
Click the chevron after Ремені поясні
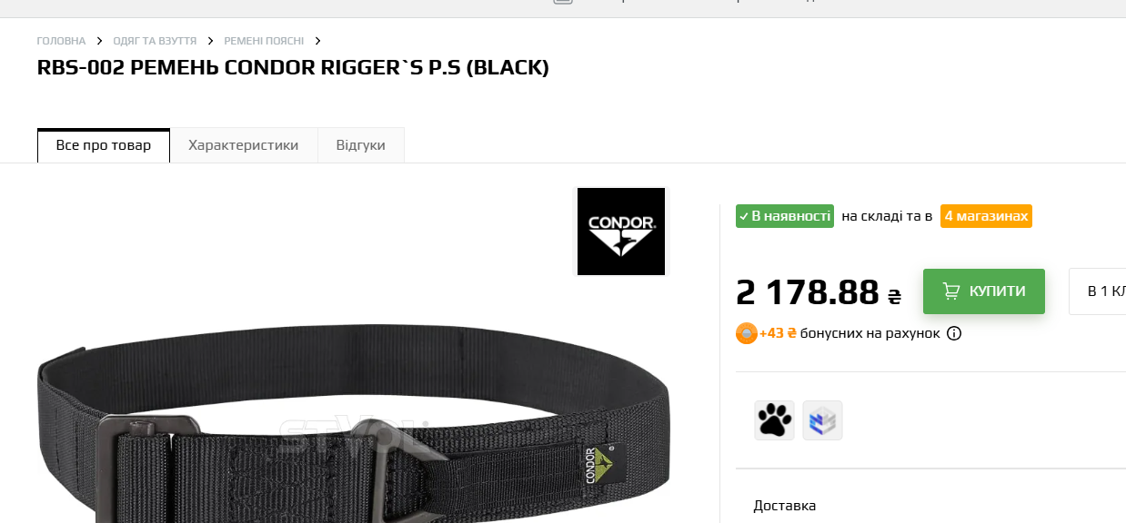(x=317, y=41)
